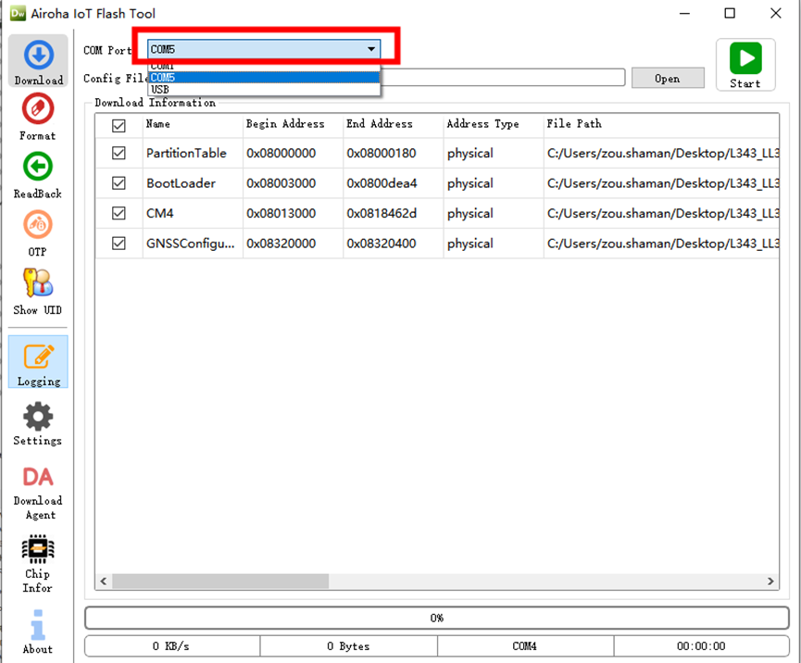Screen dimensions: 801x663
Task: Open the Settings gear
Action: [38, 423]
